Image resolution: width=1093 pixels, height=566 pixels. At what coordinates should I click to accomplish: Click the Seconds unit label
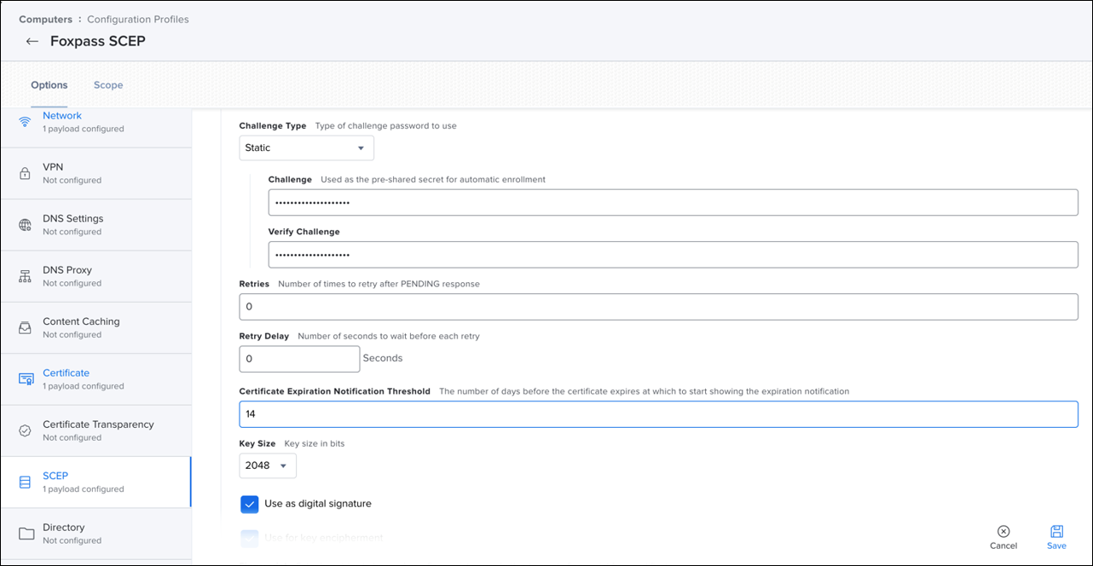(x=383, y=358)
